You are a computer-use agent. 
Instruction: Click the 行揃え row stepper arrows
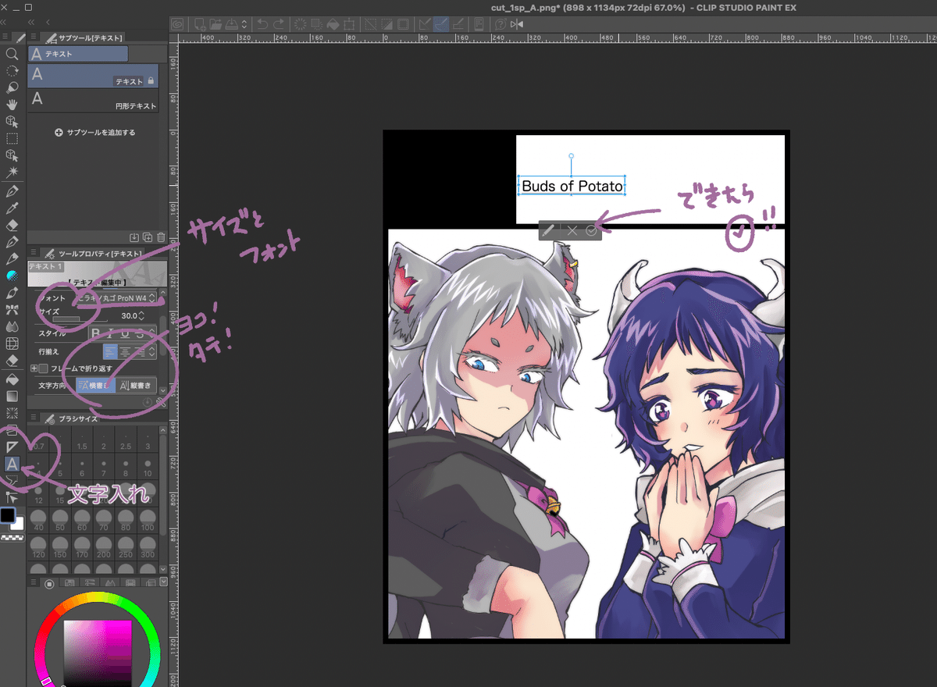(151, 351)
